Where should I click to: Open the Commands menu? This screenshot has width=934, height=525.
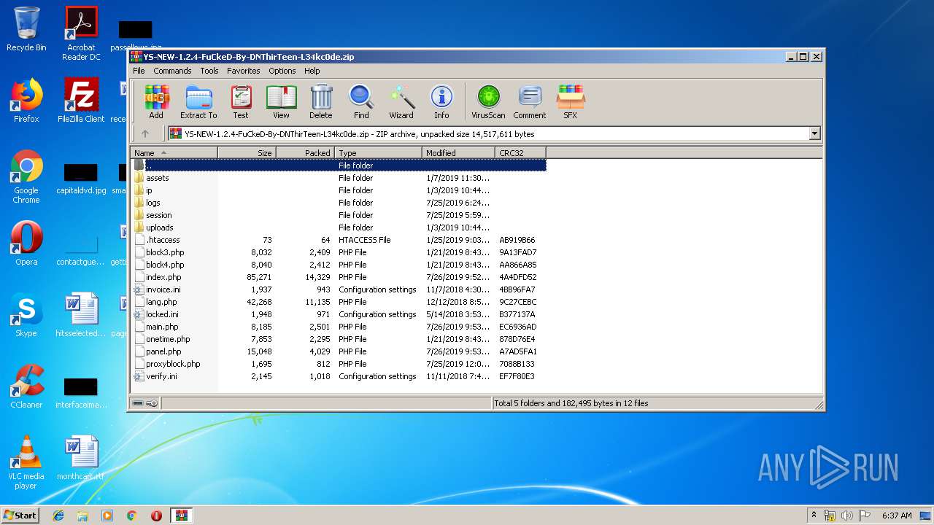tap(172, 71)
